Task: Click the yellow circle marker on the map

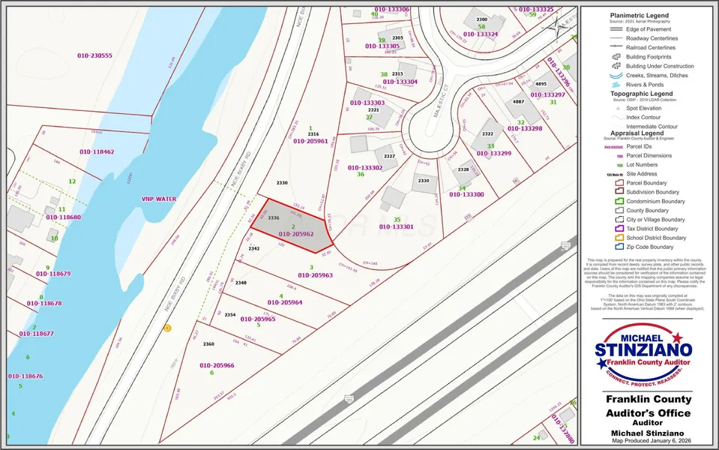Action: [x=167, y=328]
